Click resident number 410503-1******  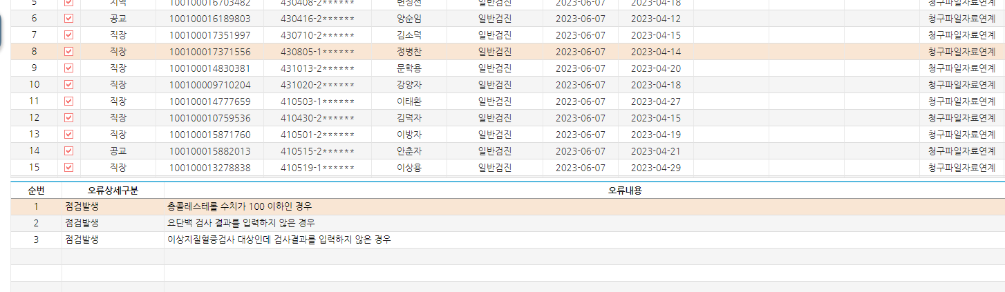click(318, 101)
